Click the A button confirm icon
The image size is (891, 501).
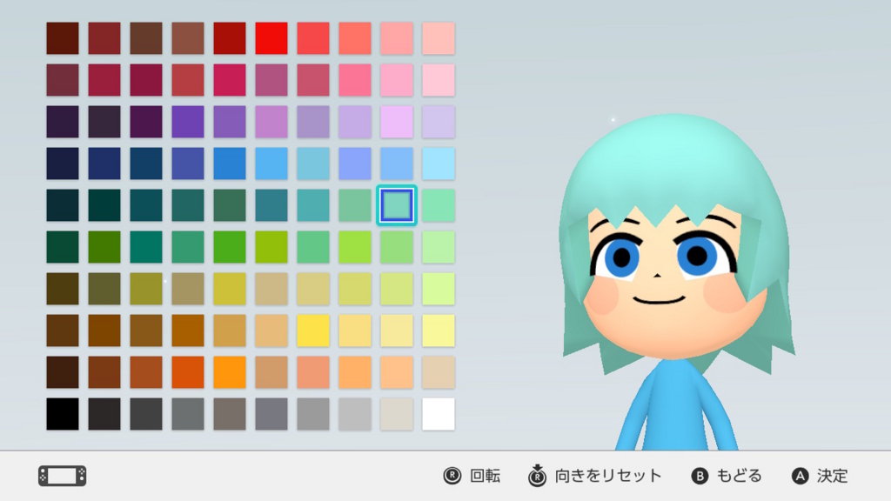point(801,476)
